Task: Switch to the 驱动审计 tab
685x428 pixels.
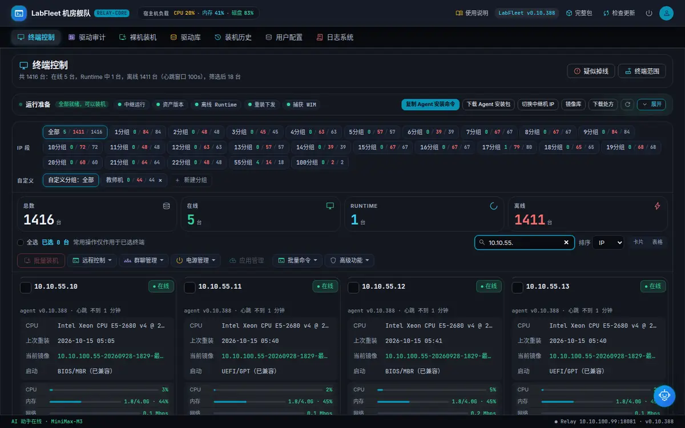Action: tap(87, 38)
